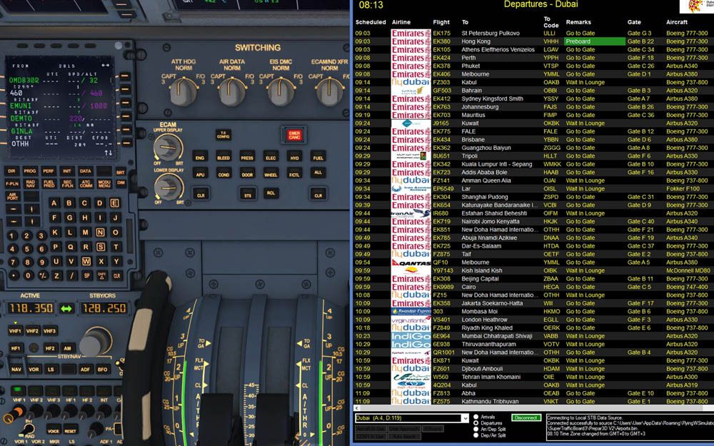Screen dimensions: 714x446
Task: Click the green Disconnect button
Action: [x=526, y=417]
